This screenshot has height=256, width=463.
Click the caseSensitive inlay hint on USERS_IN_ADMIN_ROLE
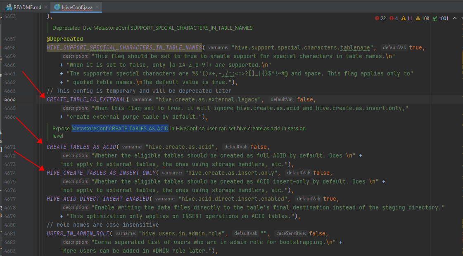(290, 233)
